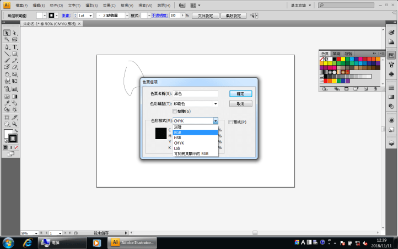Screen dimensions: 398x249
Task: Open the 檔案(F) File menu
Action: pyautogui.click(x=22, y=5)
